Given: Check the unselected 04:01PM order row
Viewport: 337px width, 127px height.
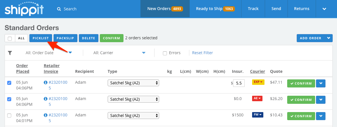Looking at the screenshot, I should click(9, 116).
